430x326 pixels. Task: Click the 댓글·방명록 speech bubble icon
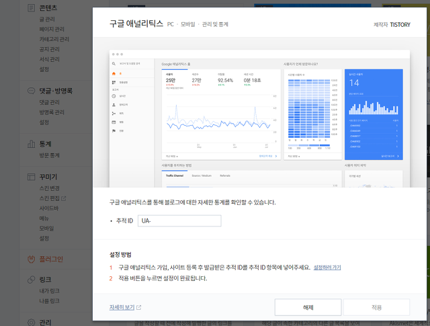(32, 91)
